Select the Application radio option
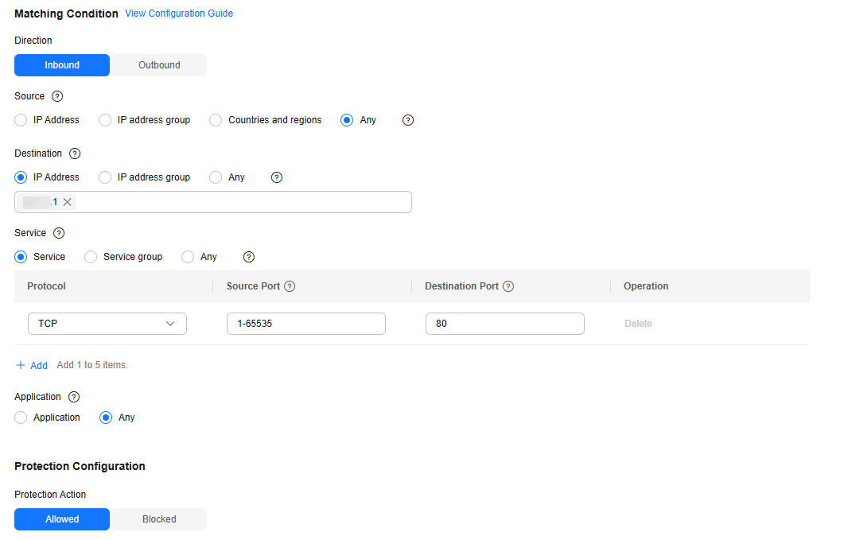Viewport: 848px width, 540px height. click(x=21, y=418)
